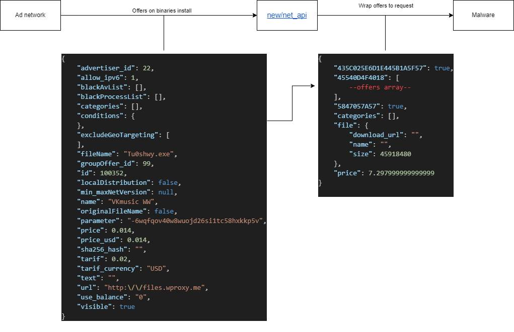Click the long parameter string value

196,220
